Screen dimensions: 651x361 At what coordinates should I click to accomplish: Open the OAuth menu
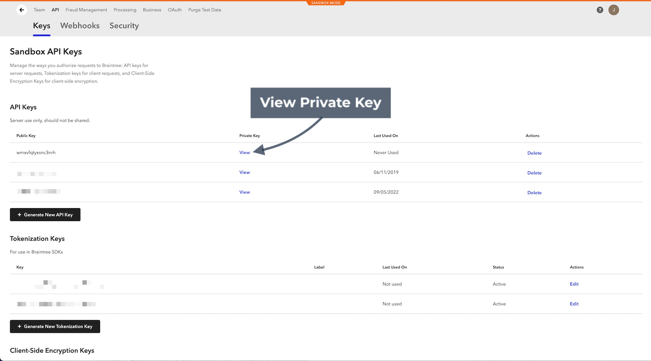175,10
